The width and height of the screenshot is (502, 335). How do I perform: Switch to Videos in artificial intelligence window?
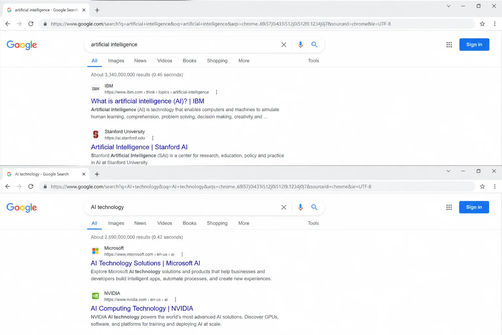[x=165, y=61]
